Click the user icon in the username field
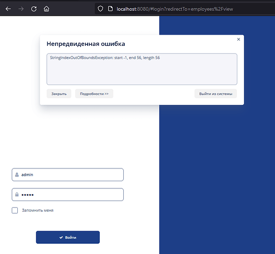 point(17,175)
